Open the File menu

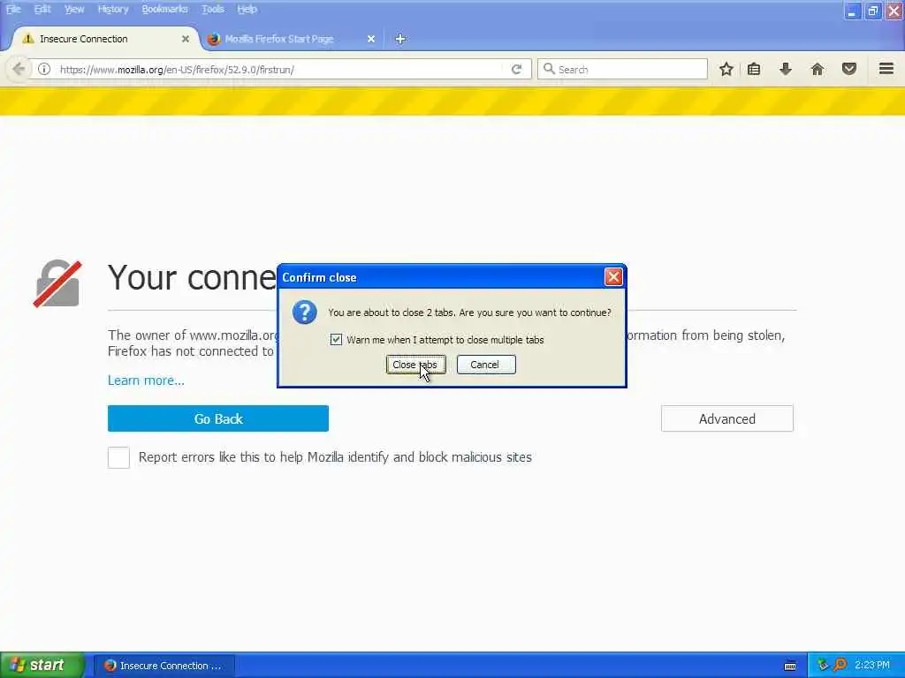coord(13,9)
